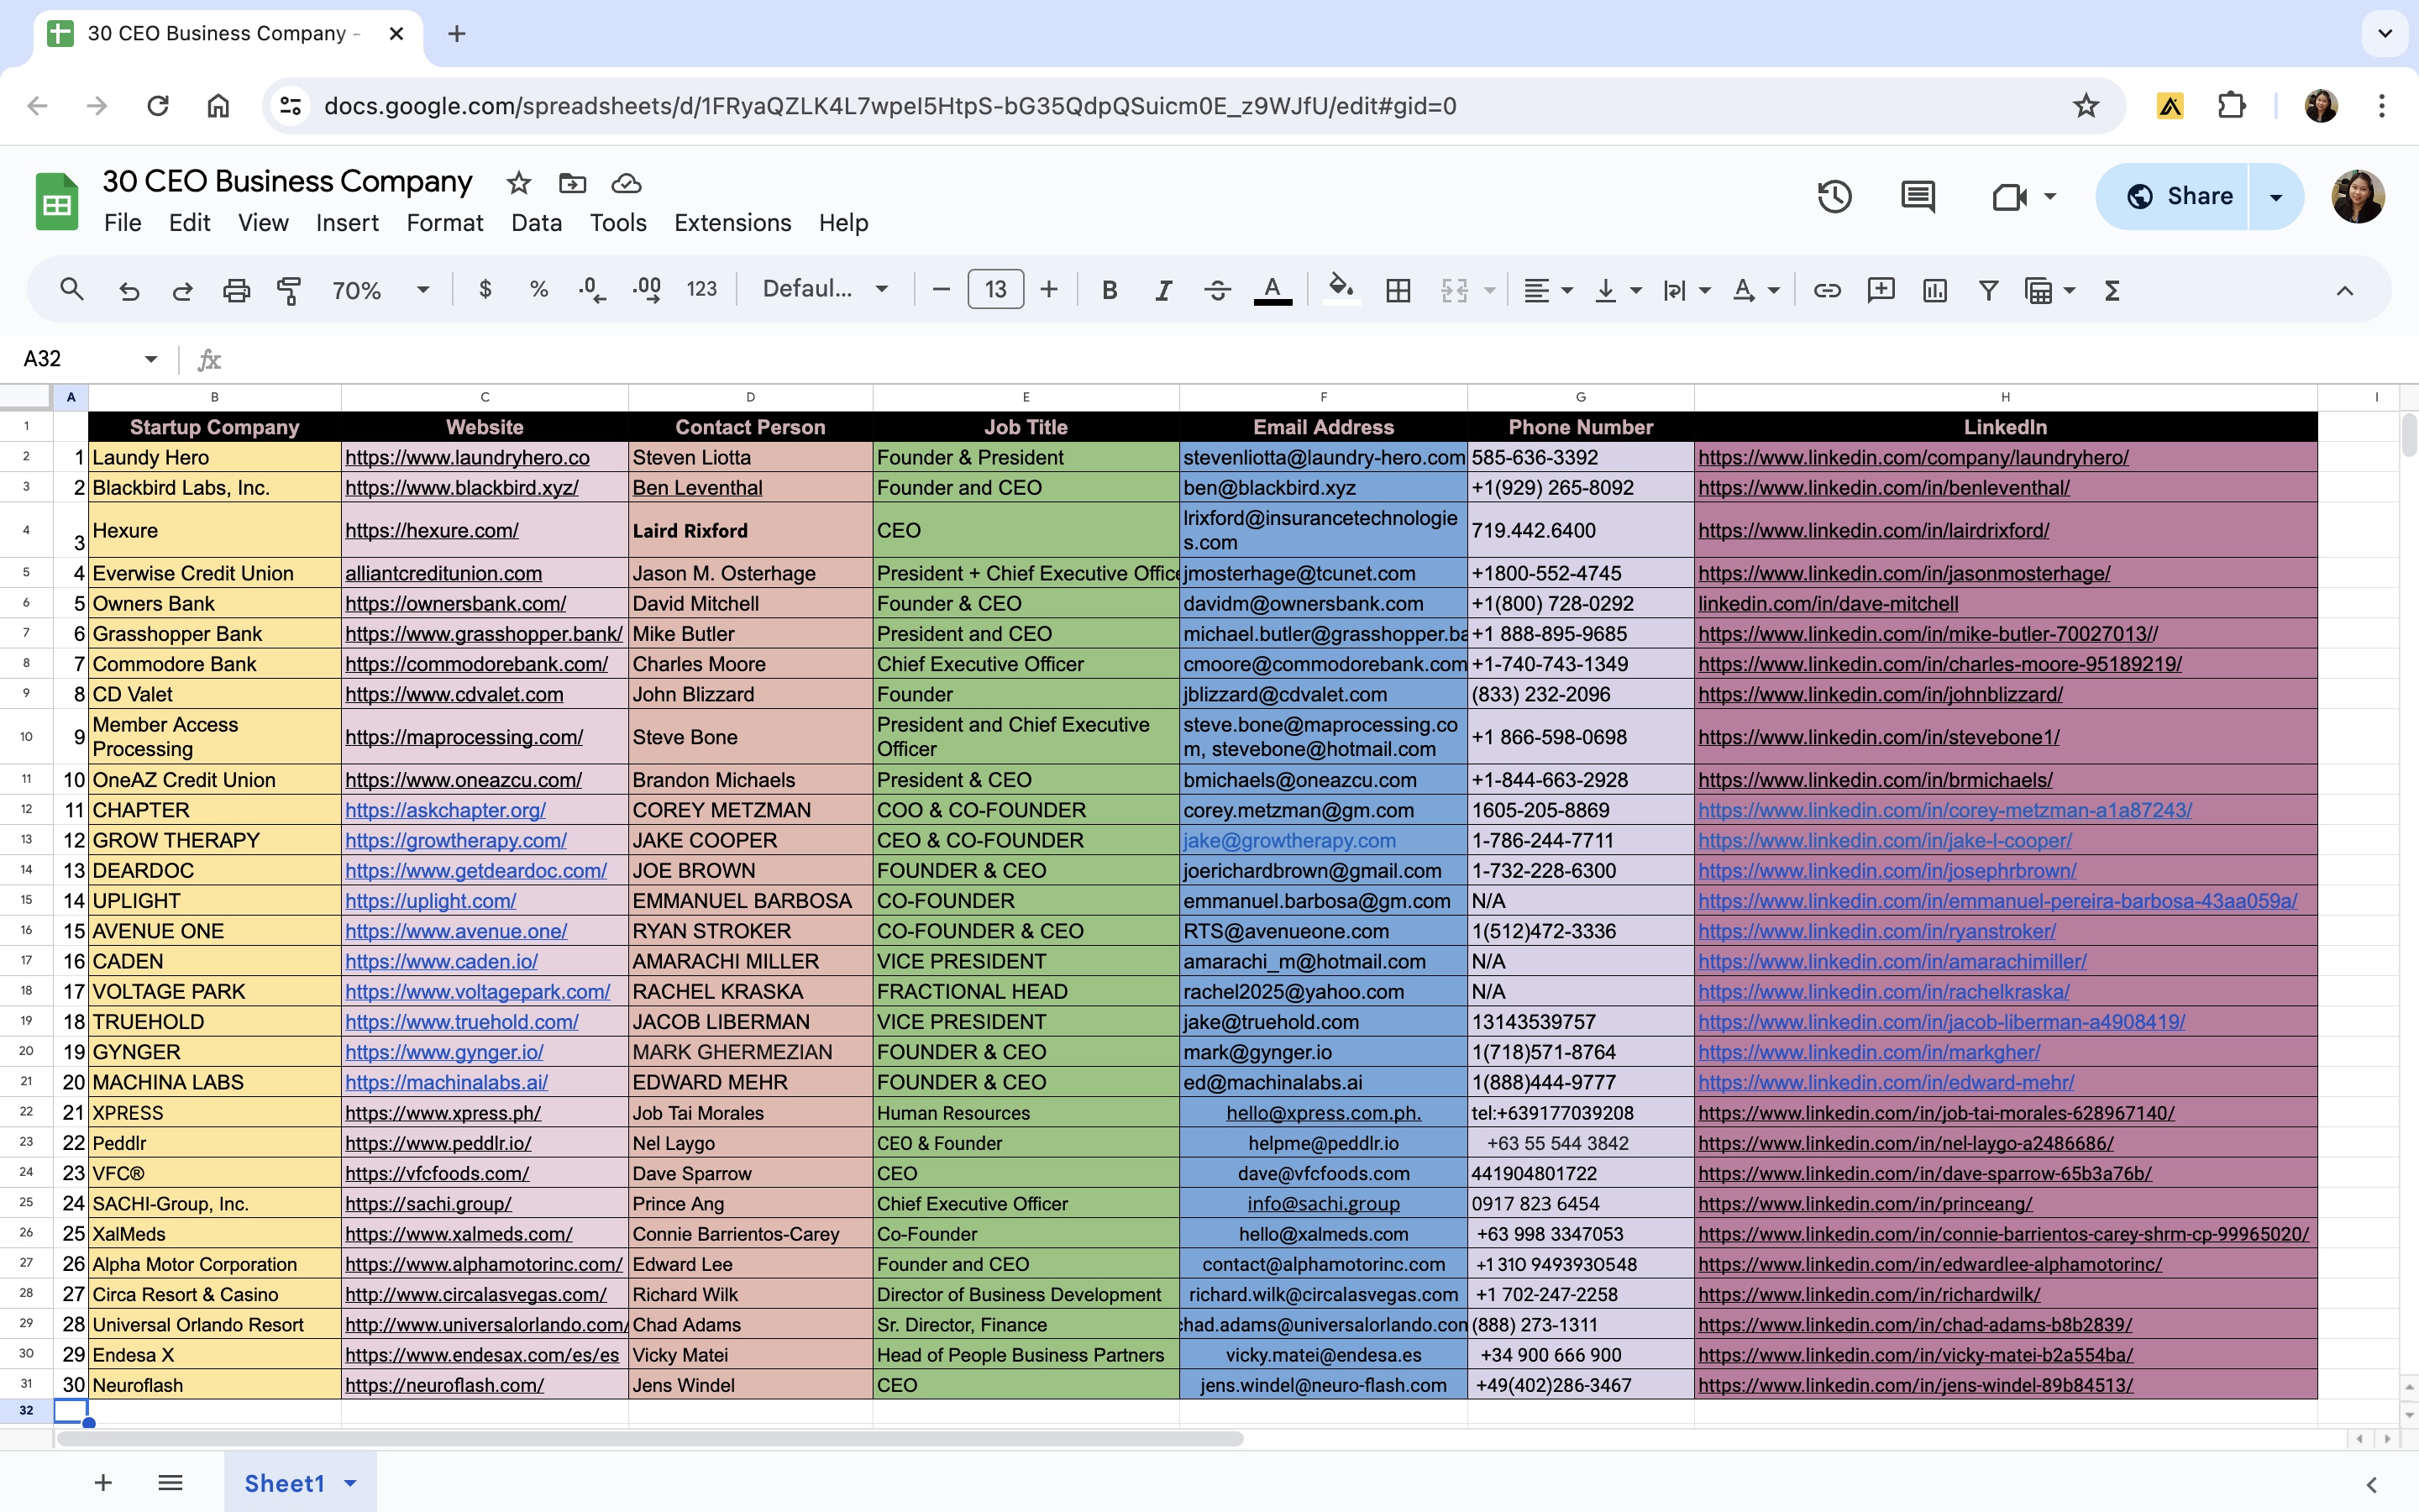Toggle bold formatting
The height and width of the screenshot is (1512, 2419).
click(x=1109, y=290)
